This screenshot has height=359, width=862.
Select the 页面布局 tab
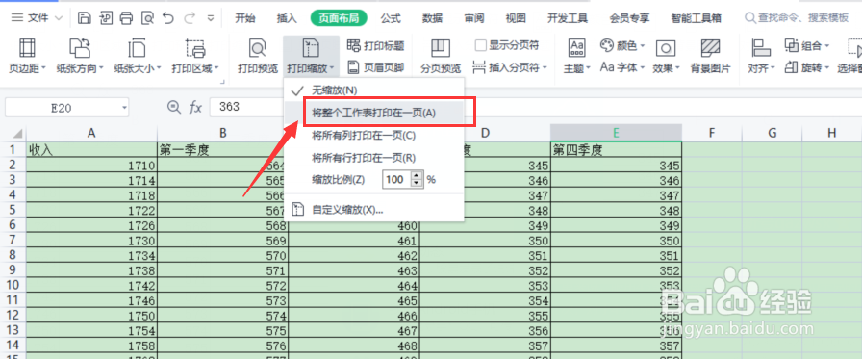tap(339, 18)
